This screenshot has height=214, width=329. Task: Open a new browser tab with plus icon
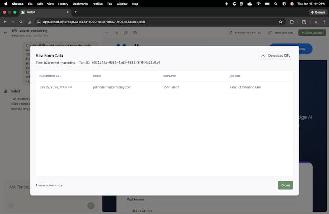(75, 12)
